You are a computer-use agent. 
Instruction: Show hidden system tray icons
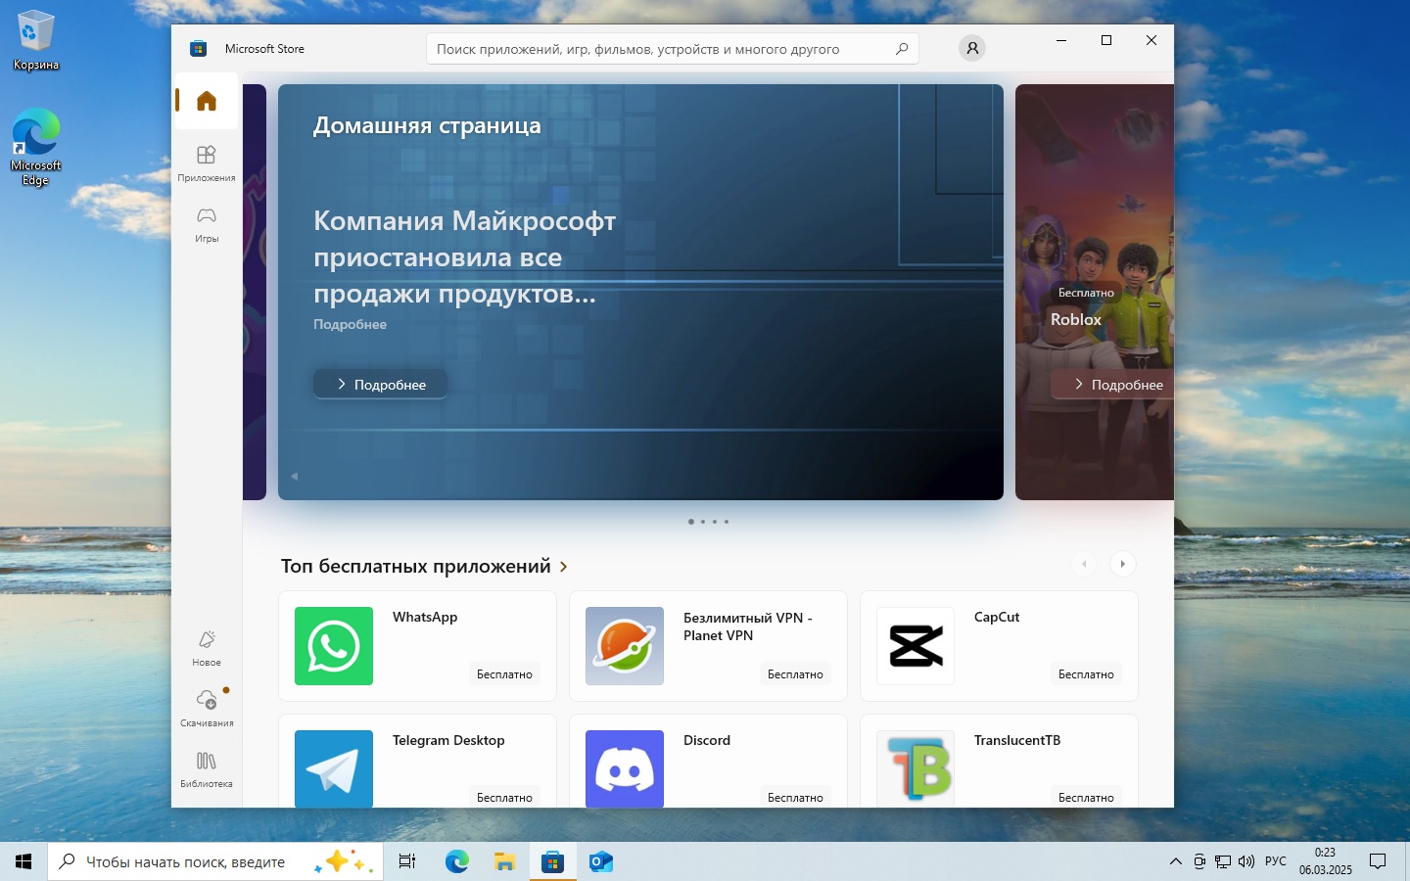(1175, 861)
